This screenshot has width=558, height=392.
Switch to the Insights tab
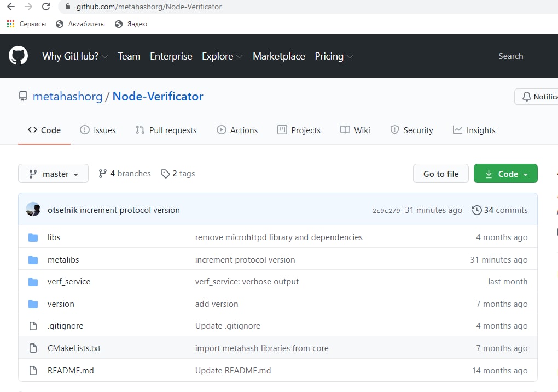(474, 130)
